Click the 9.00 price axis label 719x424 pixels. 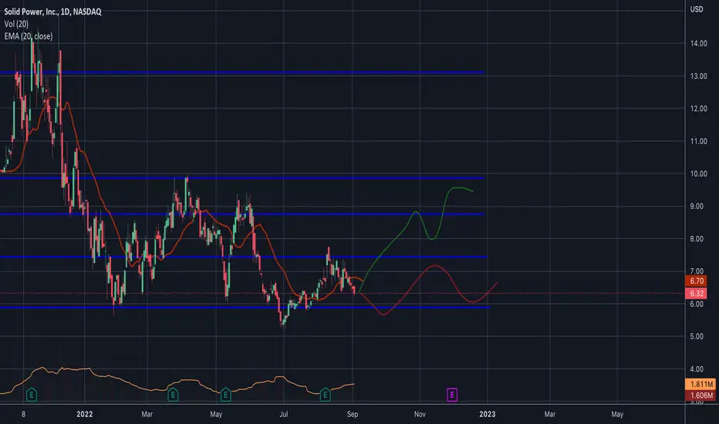click(697, 207)
